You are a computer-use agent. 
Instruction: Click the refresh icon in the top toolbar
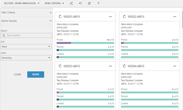click(x=80, y=3)
